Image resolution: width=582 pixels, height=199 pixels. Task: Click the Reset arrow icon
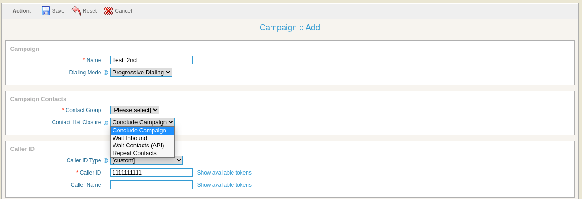76,10
